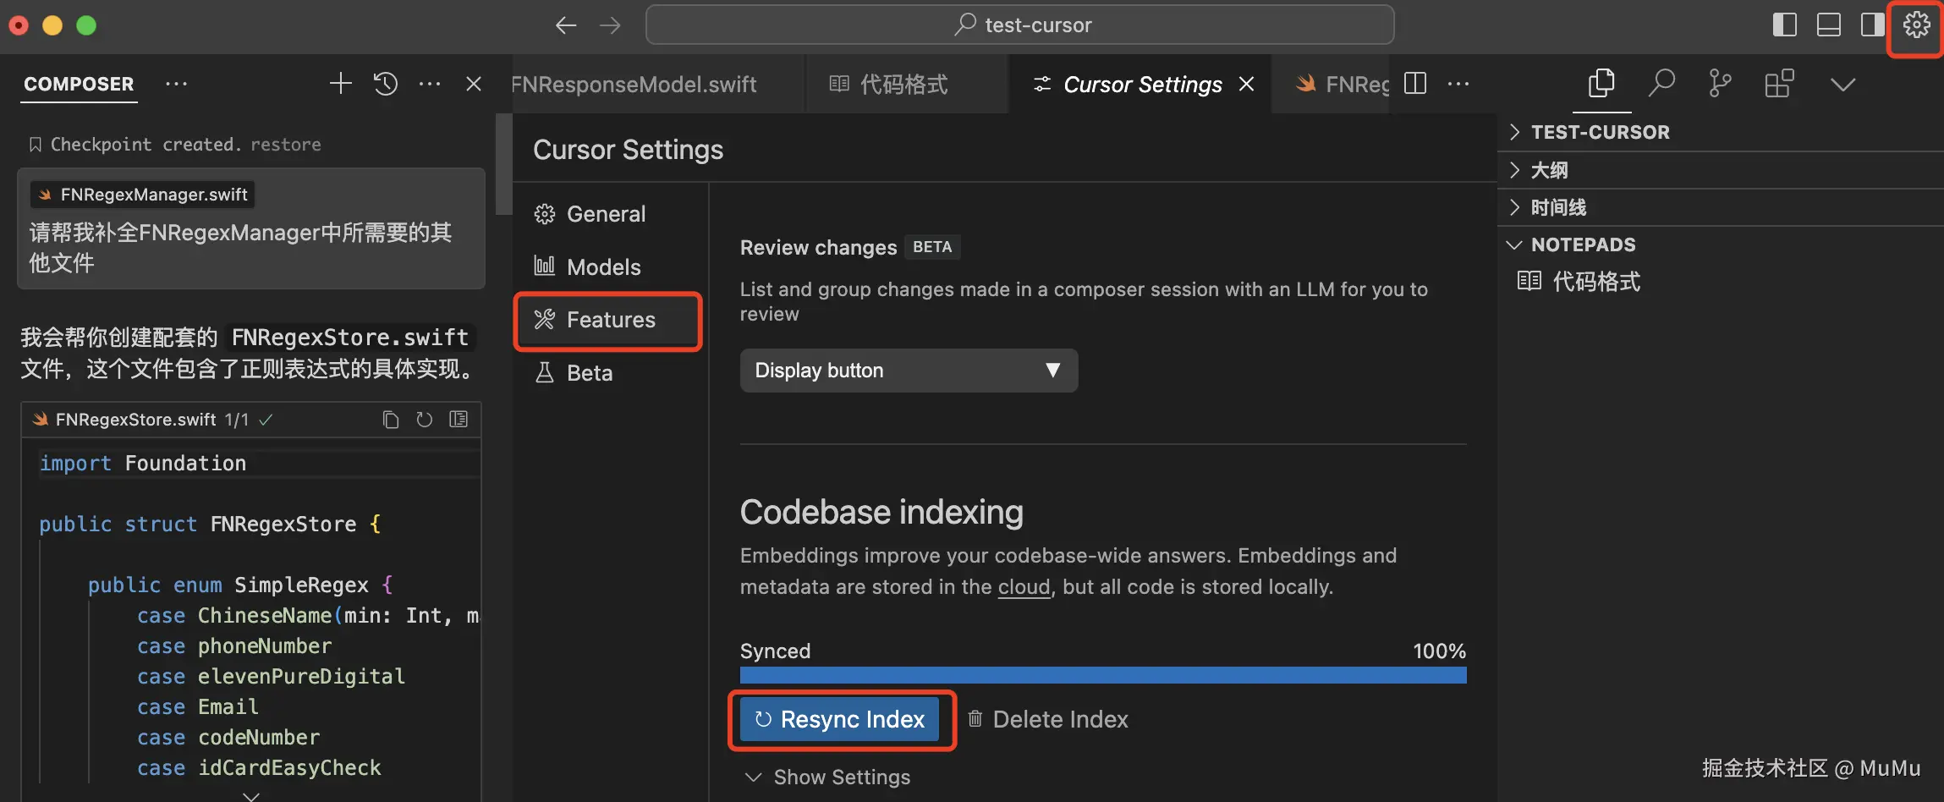
Task: Open the Extensions blocks icon
Action: pos(1779,84)
